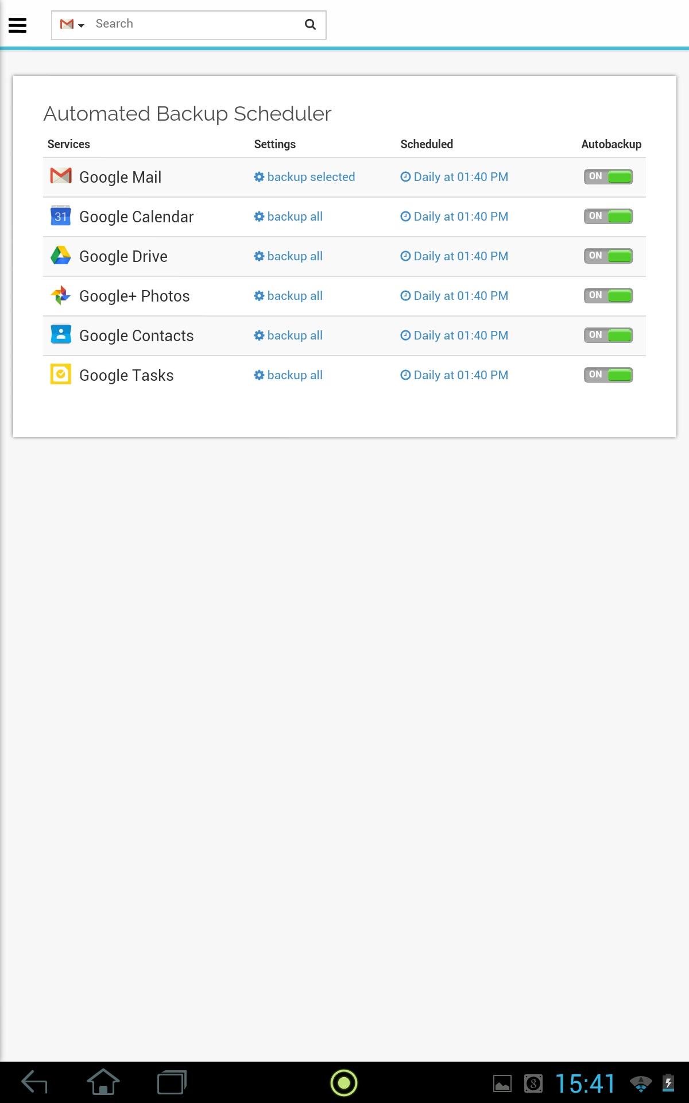This screenshot has height=1103, width=689.
Task: Tap the number 8 notification icon
Action: pos(533,1083)
